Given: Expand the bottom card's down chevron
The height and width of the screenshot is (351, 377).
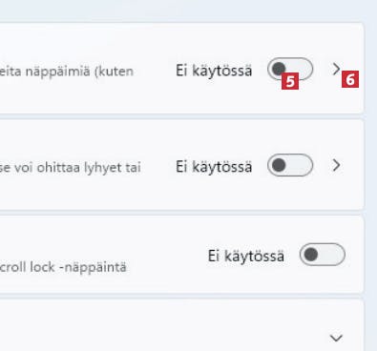Looking at the screenshot, I should coord(336,338).
